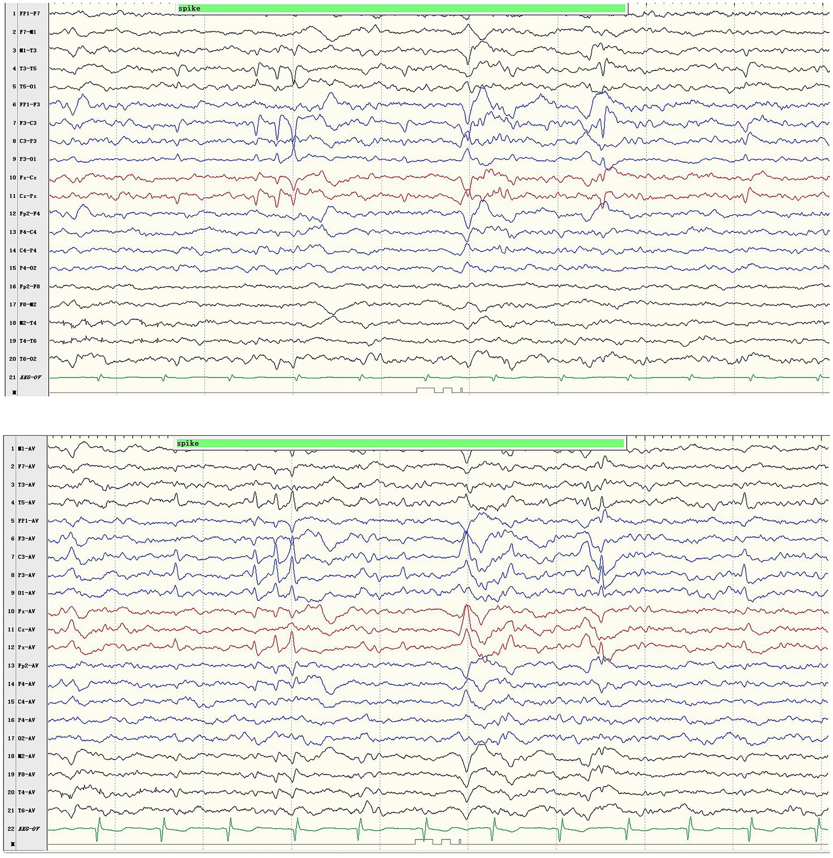Select channel label FP1-F7
The height and width of the screenshot is (858, 833).
(x=30, y=14)
